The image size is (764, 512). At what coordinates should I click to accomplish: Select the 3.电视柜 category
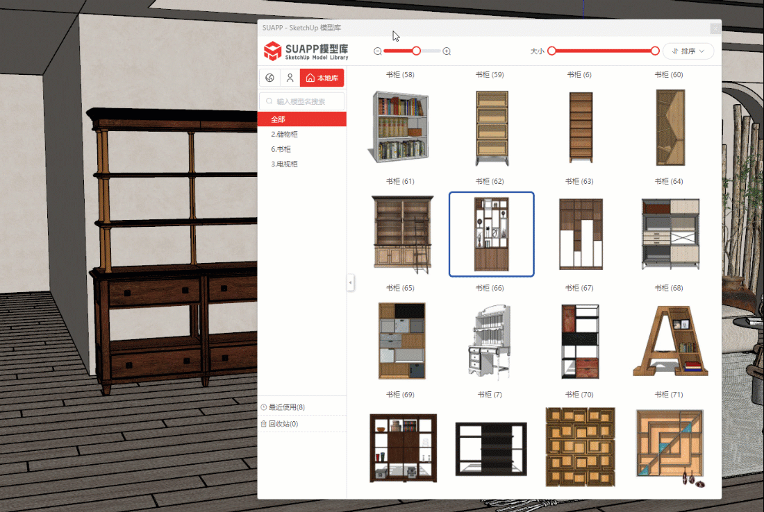(284, 164)
